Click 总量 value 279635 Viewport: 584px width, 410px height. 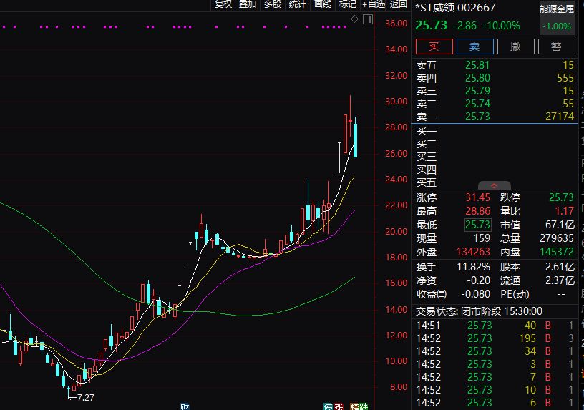(557, 238)
